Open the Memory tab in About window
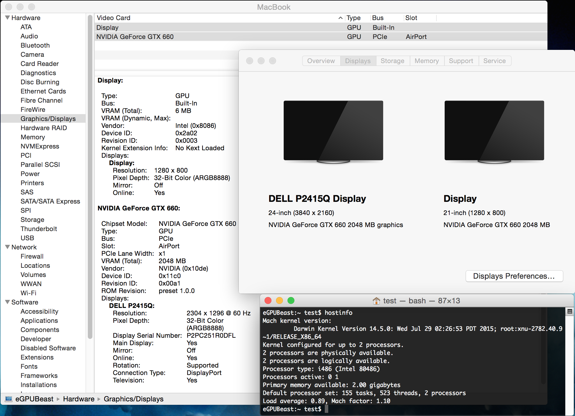 [x=427, y=61]
